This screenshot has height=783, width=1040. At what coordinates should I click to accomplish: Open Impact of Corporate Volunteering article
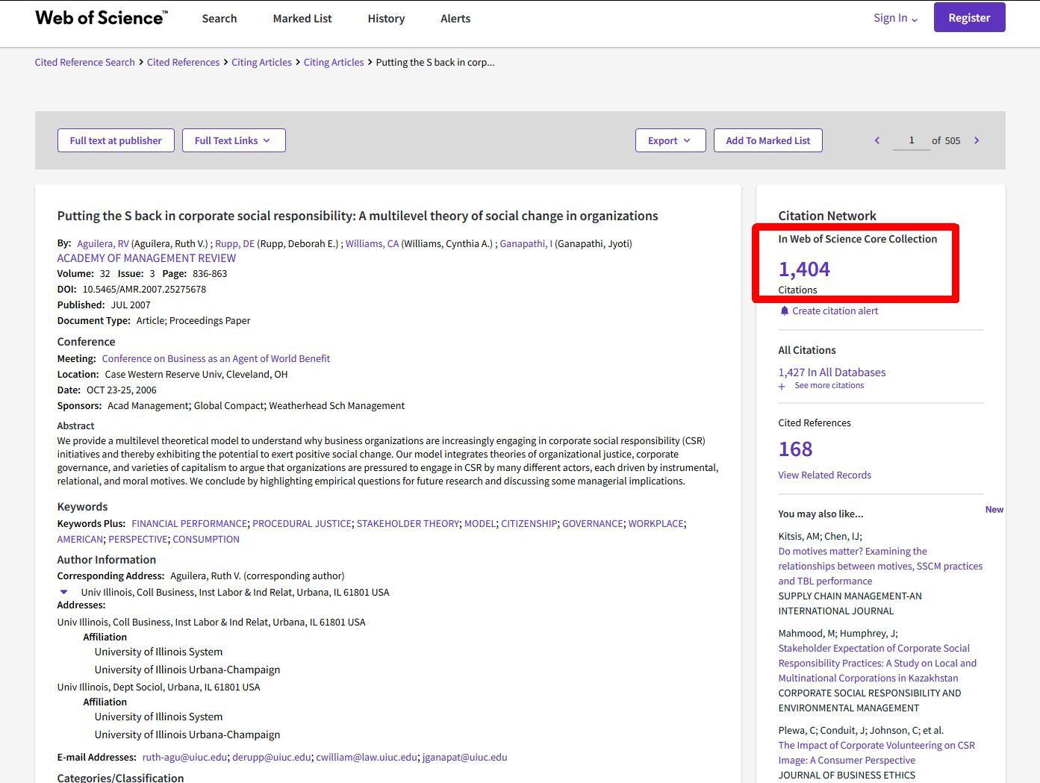click(x=876, y=752)
